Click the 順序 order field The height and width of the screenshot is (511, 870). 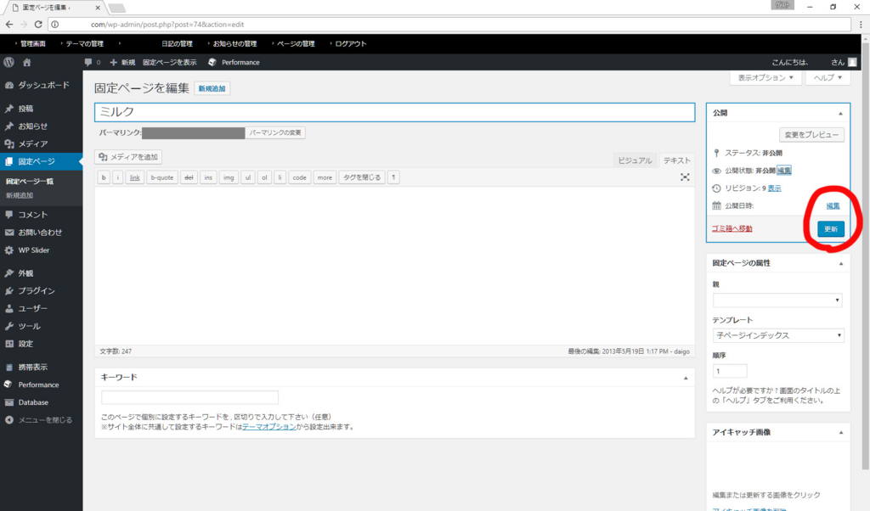(730, 371)
